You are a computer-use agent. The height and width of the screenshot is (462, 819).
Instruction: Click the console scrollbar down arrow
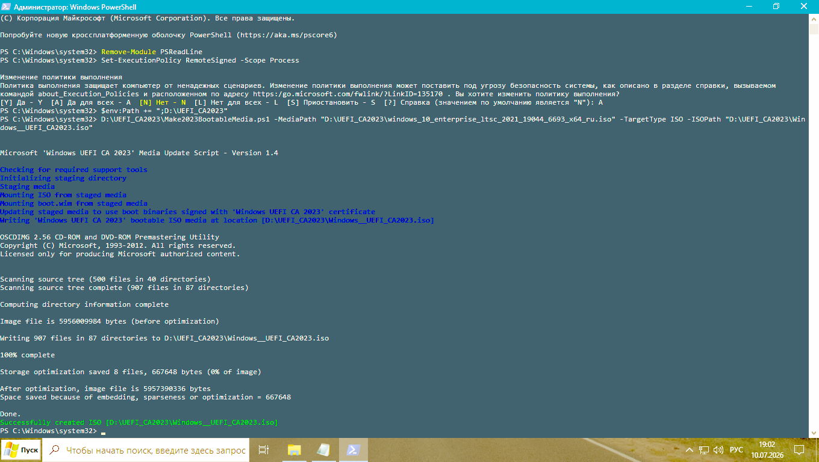point(814,433)
